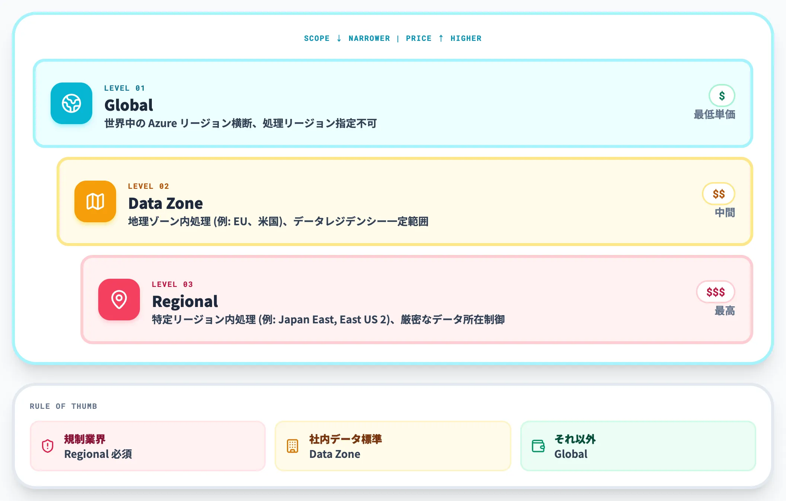Image resolution: width=786 pixels, height=501 pixels.
Task: Click the 社内データ標準 title text
Action: coord(345,439)
